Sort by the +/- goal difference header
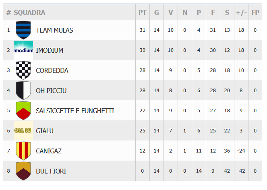Screen dimensions: 267x190 (241, 12)
